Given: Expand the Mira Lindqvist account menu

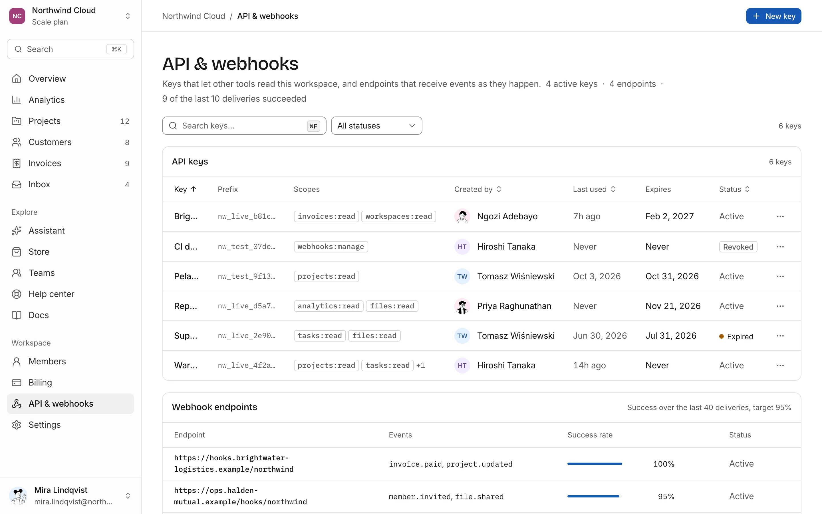Looking at the screenshot, I should [70, 496].
